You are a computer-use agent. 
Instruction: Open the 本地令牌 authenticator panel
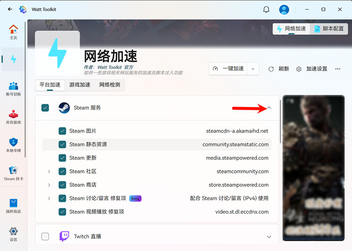point(13,145)
